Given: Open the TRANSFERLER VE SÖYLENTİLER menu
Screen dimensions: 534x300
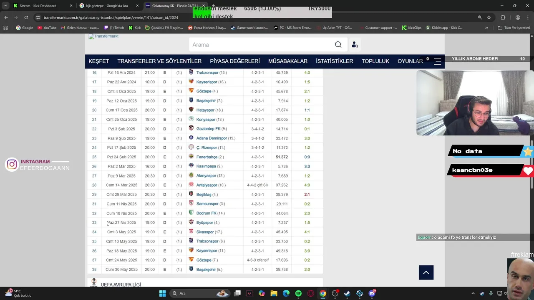Looking at the screenshot, I should 159,61.
